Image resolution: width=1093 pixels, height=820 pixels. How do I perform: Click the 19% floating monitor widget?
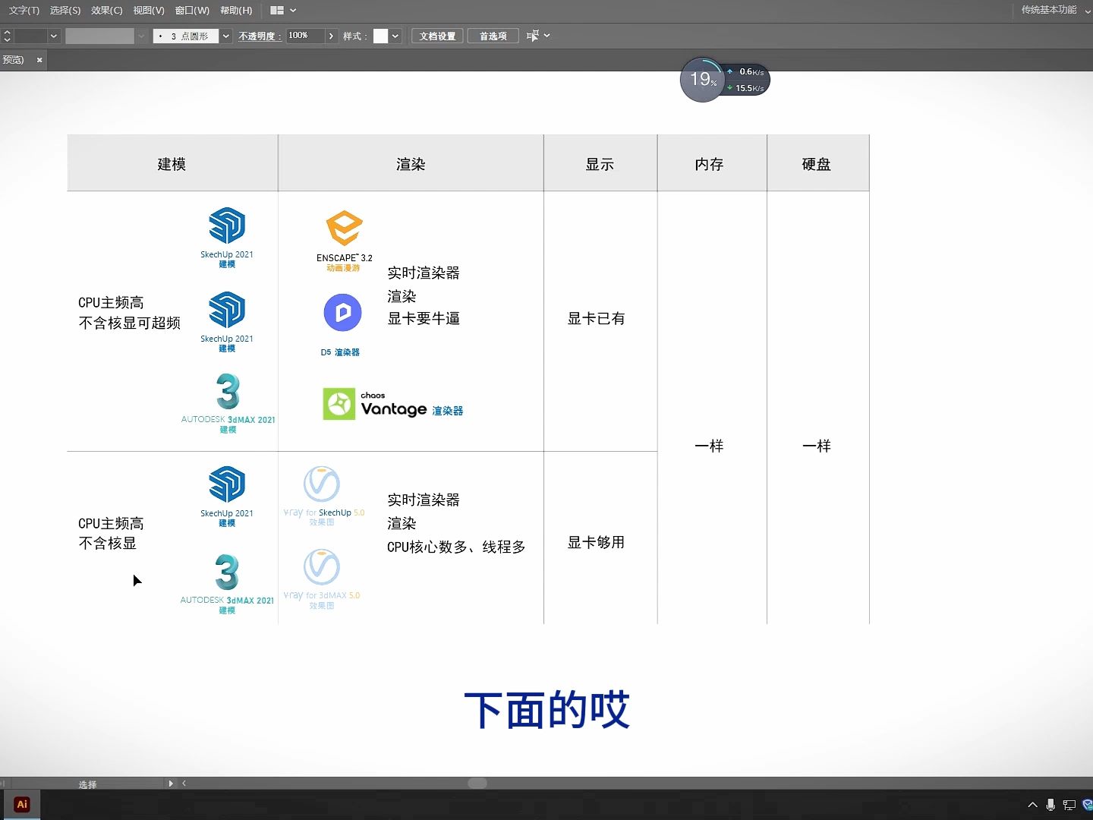click(x=702, y=79)
